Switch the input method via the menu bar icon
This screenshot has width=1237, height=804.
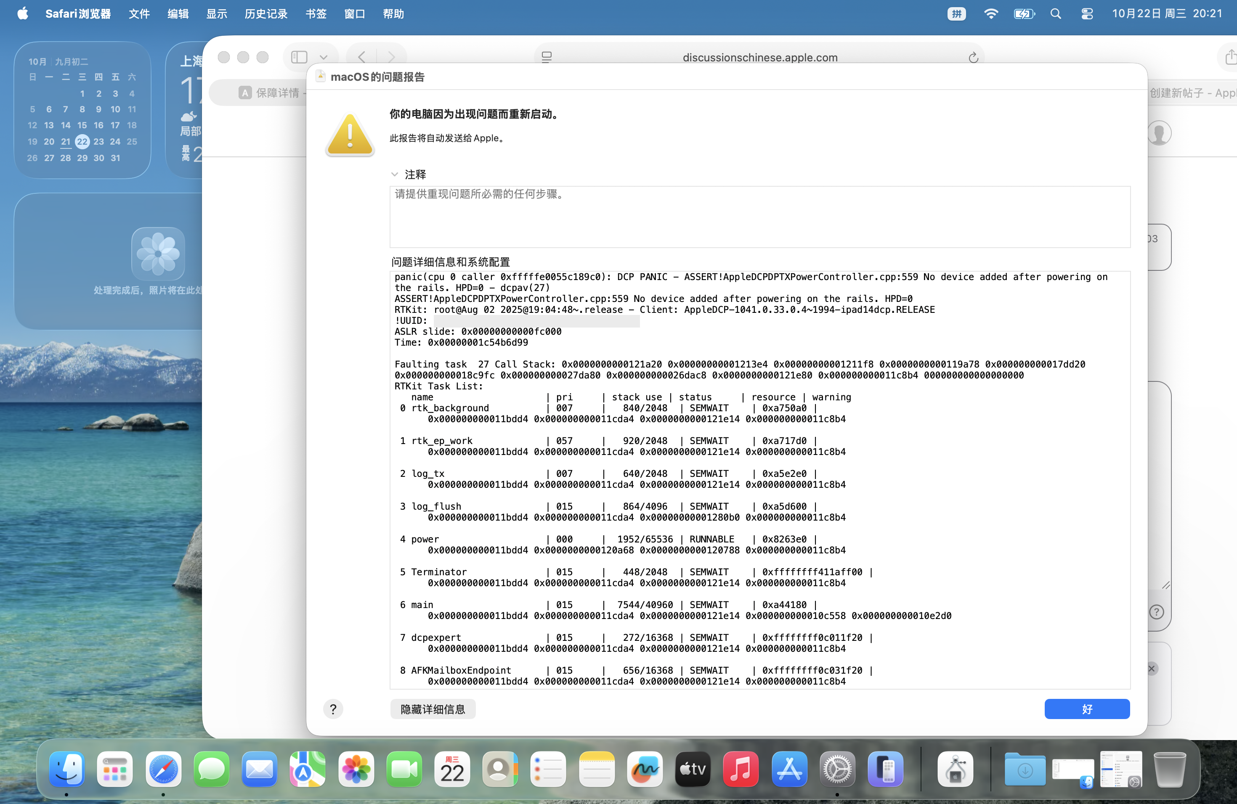[956, 14]
